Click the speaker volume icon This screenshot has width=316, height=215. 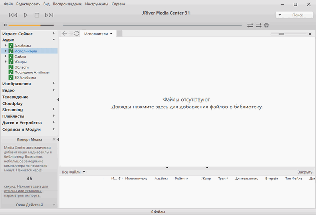click(x=5, y=25)
